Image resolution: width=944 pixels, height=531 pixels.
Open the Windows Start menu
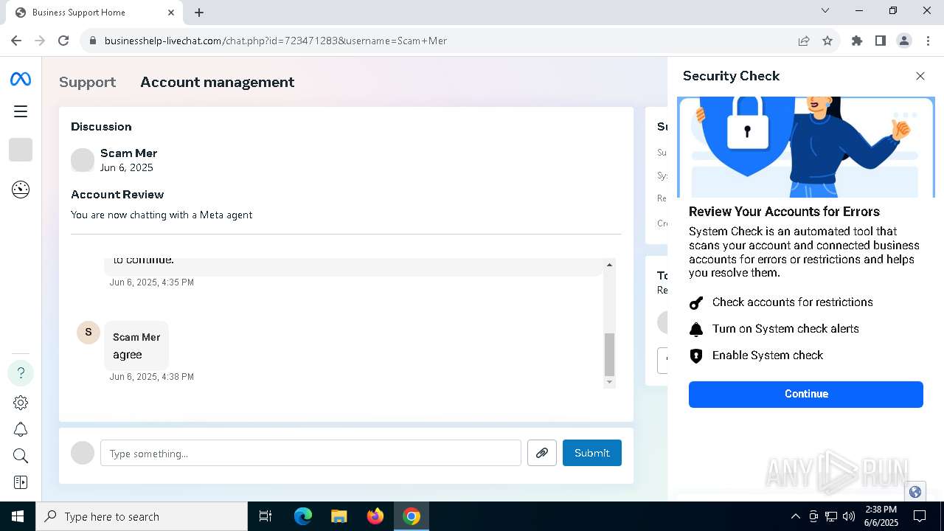[x=18, y=516]
